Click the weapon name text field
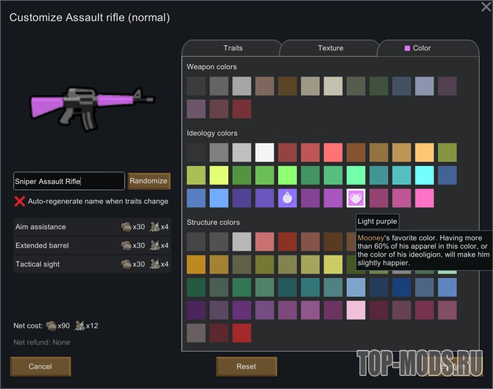The height and width of the screenshot is (389, 493). 69,181
